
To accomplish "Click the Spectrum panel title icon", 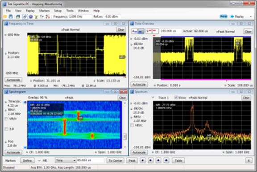I will pos(132,92).
